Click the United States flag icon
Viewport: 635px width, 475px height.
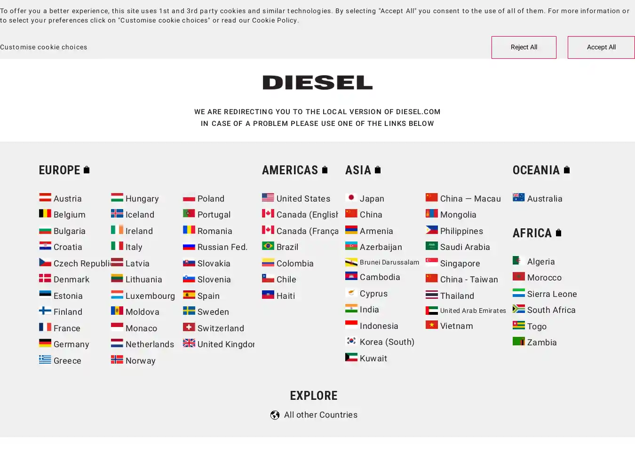click(268, 198)
